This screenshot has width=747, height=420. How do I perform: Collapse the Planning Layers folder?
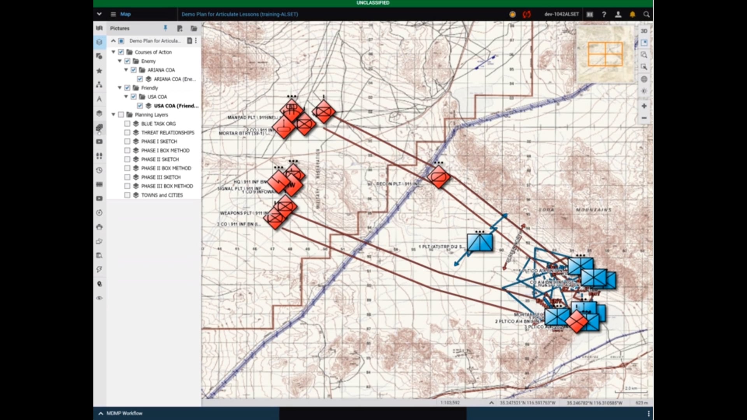click(114, 115)
